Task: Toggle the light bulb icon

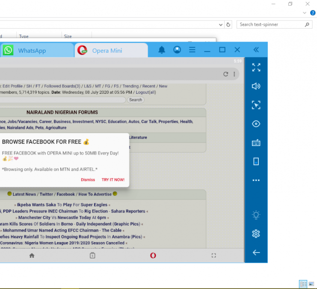Action: click(256, 215)
